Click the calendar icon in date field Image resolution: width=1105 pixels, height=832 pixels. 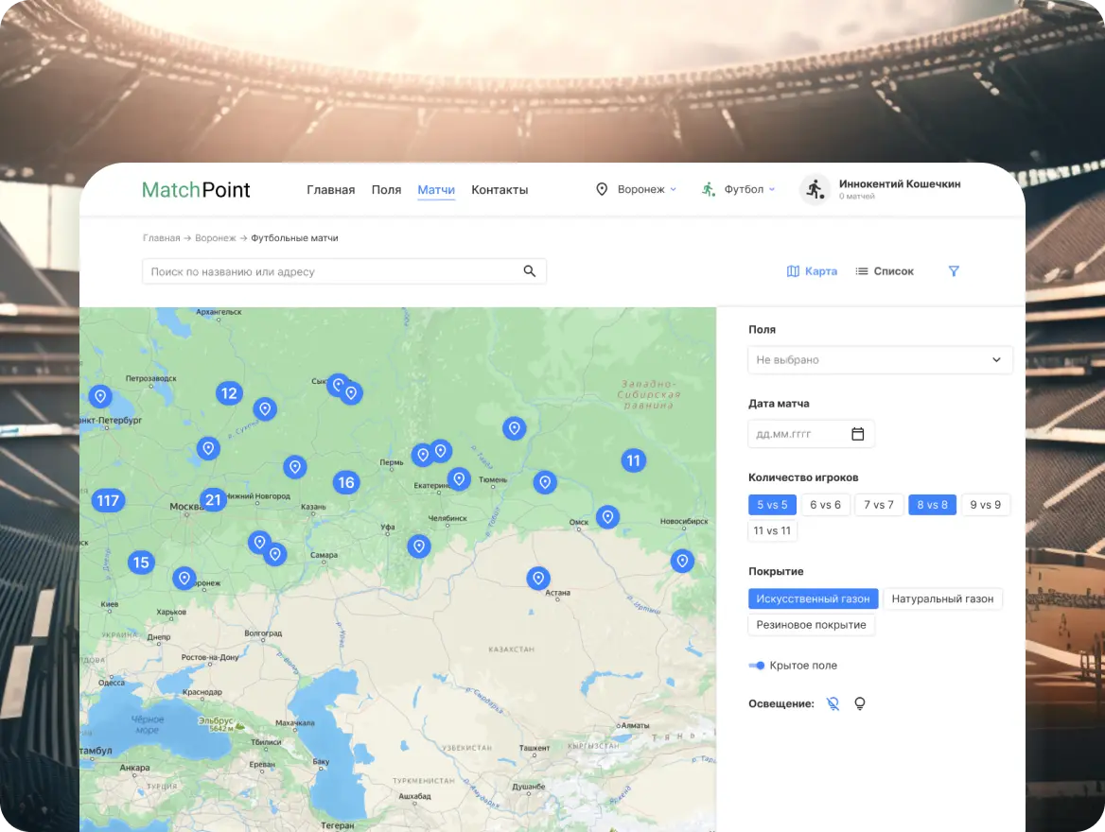[857, 434]
